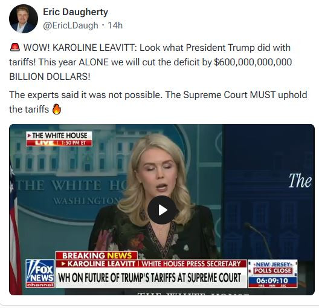Viewport: 319px width, 308px height.
Task: Play the Karoline Leavitt video
Action: (162, 210)
